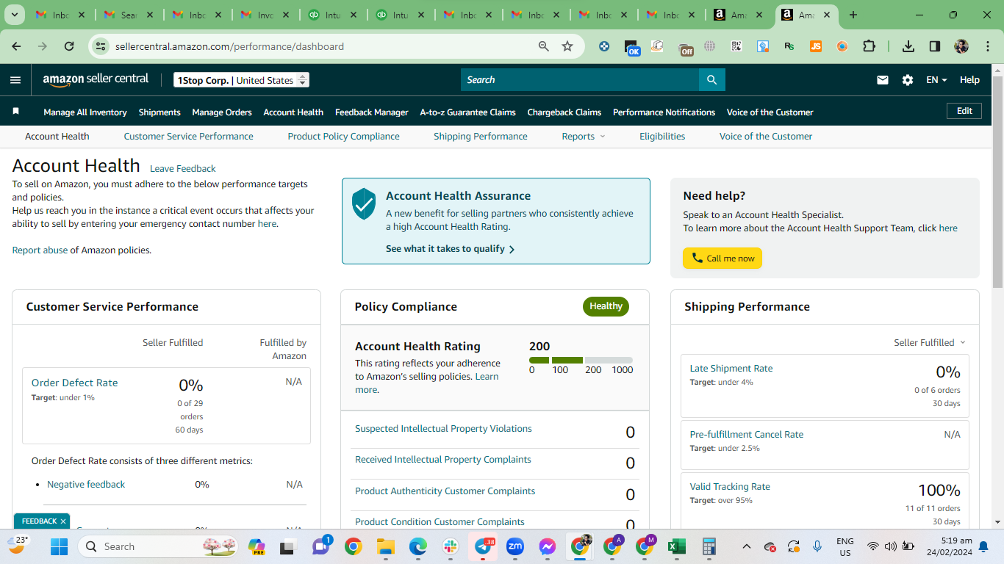Click the bookmark flag icon beside Manage All Inventory
Image resolution: width=1004 pixels, height=564 pixels.
tap(15, 112)
